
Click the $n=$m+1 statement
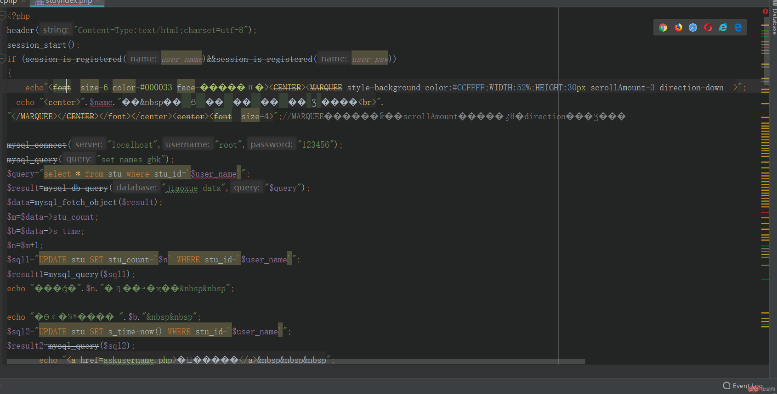coord(25,245)
